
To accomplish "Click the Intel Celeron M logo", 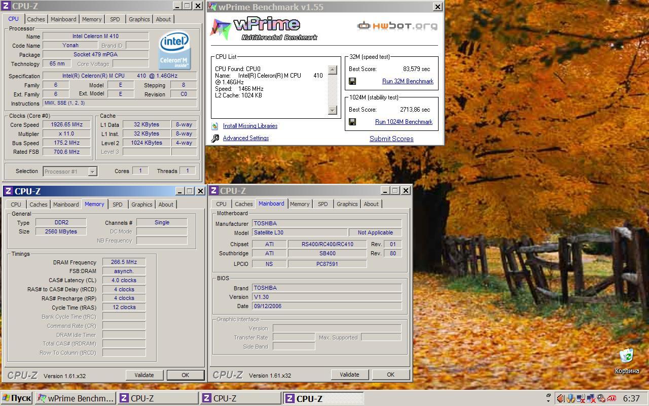I will click(174, 50).
